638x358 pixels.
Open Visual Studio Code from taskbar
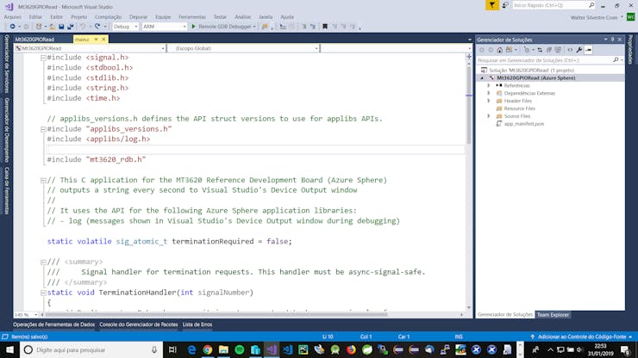point(288,350)
